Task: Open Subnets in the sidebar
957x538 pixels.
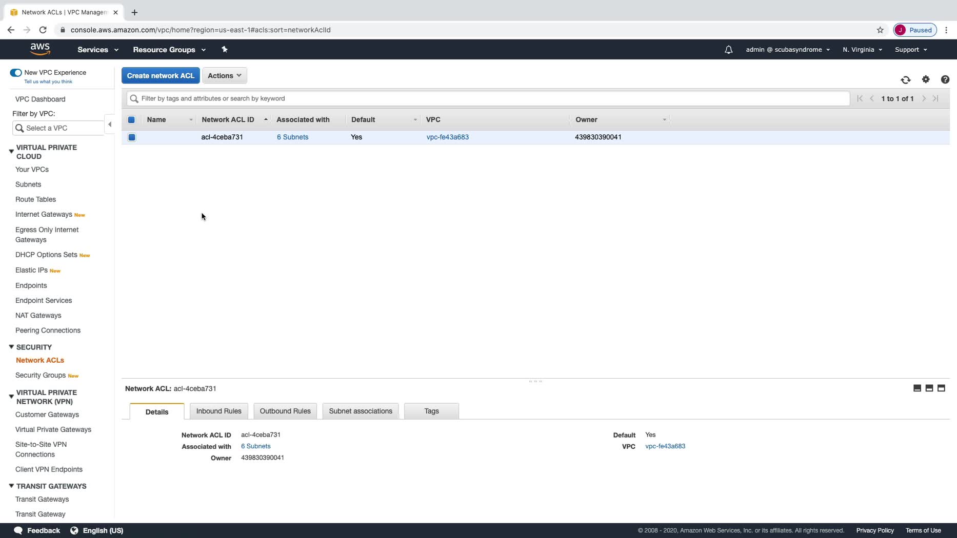Action: pos(28,184)
